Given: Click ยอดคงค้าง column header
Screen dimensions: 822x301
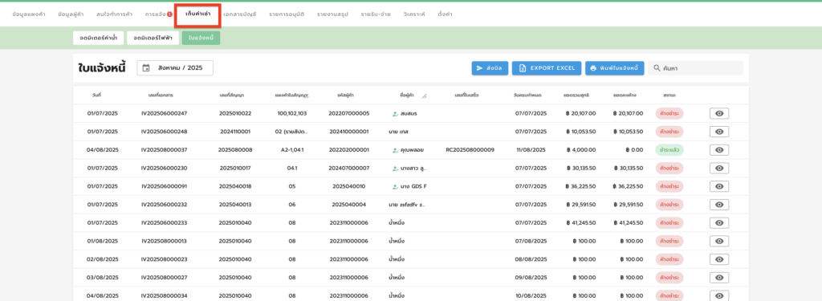Looking at the screenshot, I should pos(625,96).
